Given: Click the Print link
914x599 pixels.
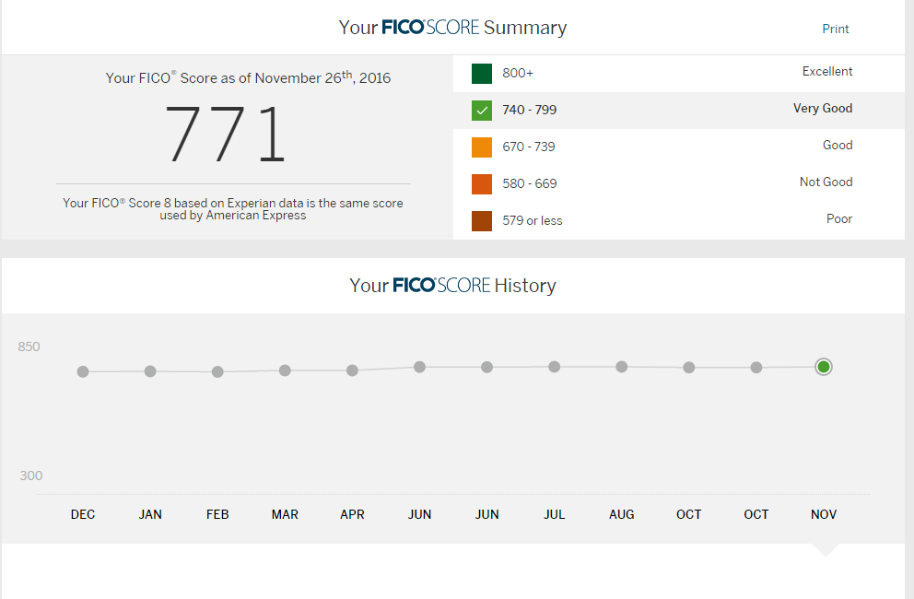Looking at the screenshot, I should 835,29.
